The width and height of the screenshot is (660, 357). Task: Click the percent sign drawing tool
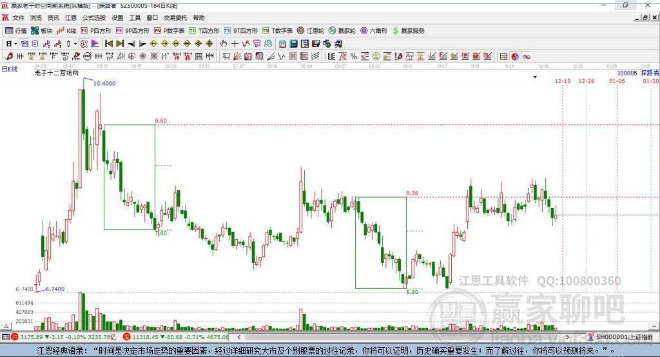pyautogui.click(x=353, y=57)
